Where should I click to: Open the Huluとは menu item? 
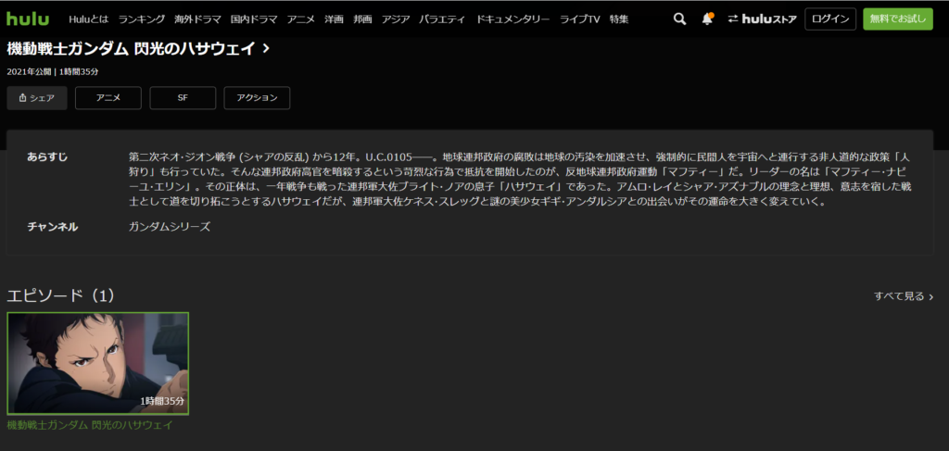tap(89, 19)
